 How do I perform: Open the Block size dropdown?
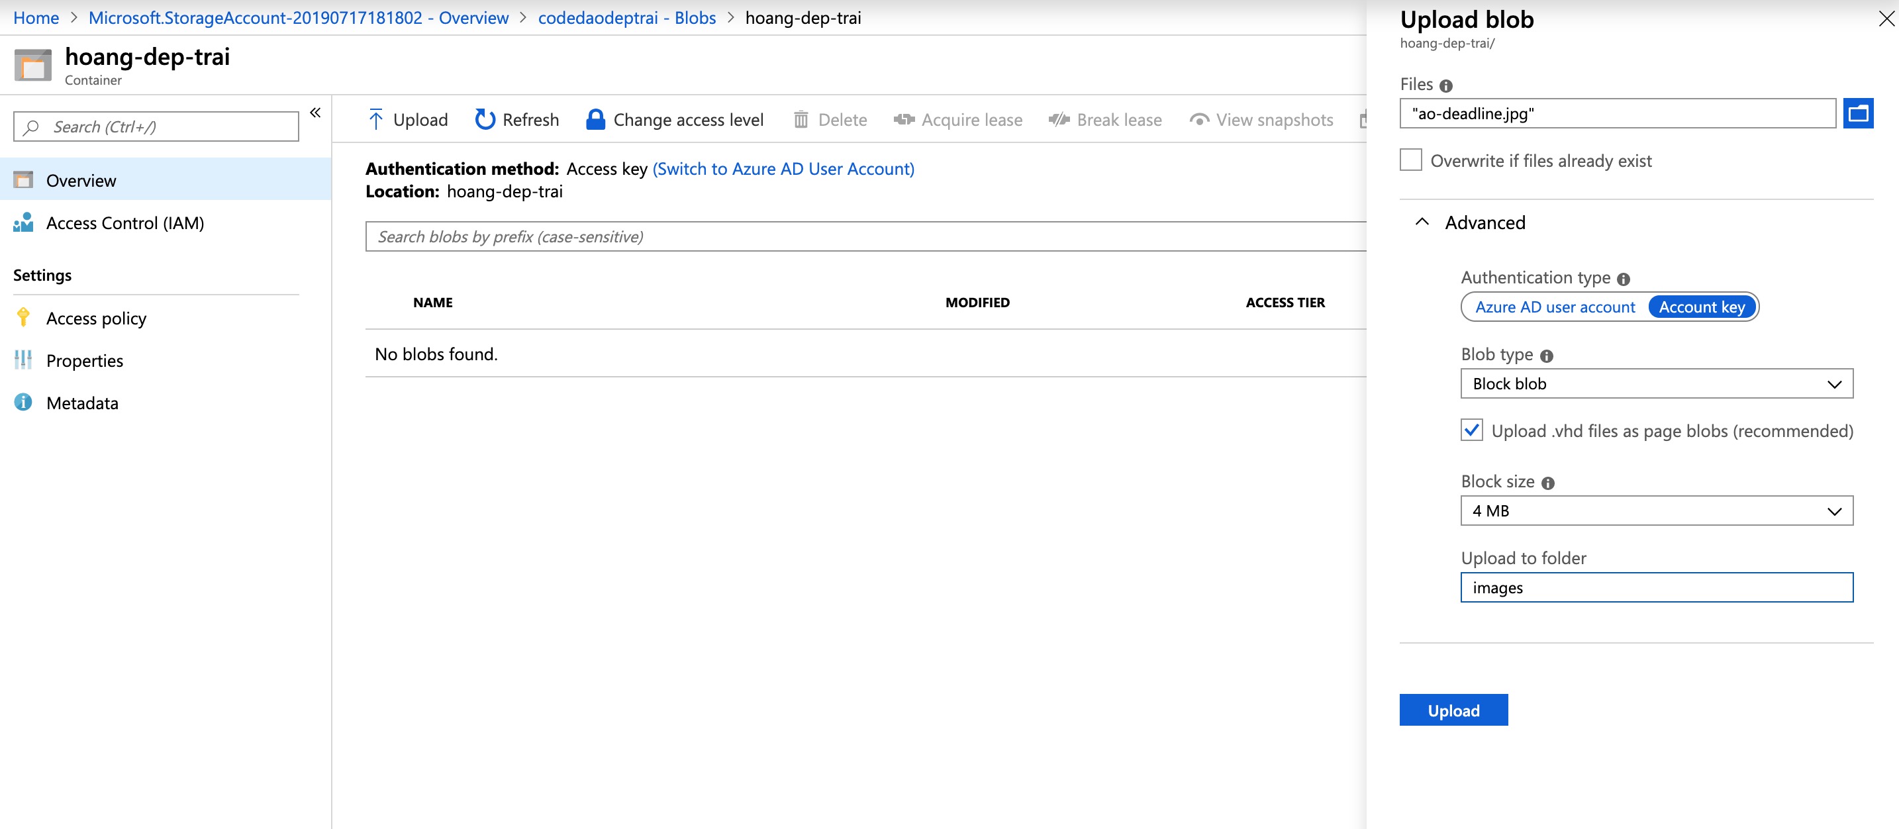coord(1656,511)
